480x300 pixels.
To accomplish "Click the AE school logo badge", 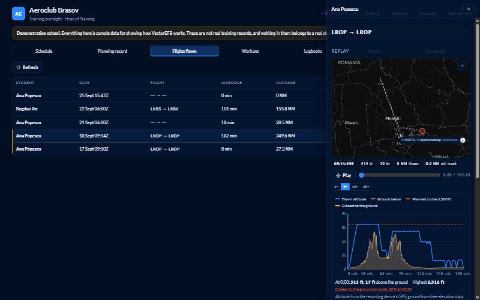I will (19, 14).
